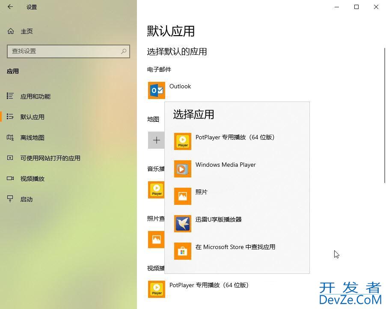386x309 pixels.
Task: Click the 视频播放 camera icon
Action: [10, 178]
